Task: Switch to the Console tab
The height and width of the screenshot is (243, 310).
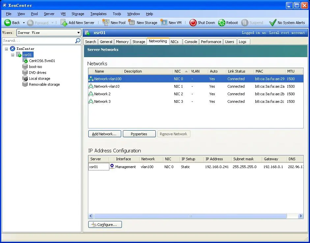Action: click(x=191, y=42)
